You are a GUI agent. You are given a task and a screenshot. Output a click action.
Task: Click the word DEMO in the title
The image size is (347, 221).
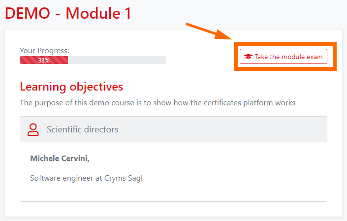pos(28,13)
